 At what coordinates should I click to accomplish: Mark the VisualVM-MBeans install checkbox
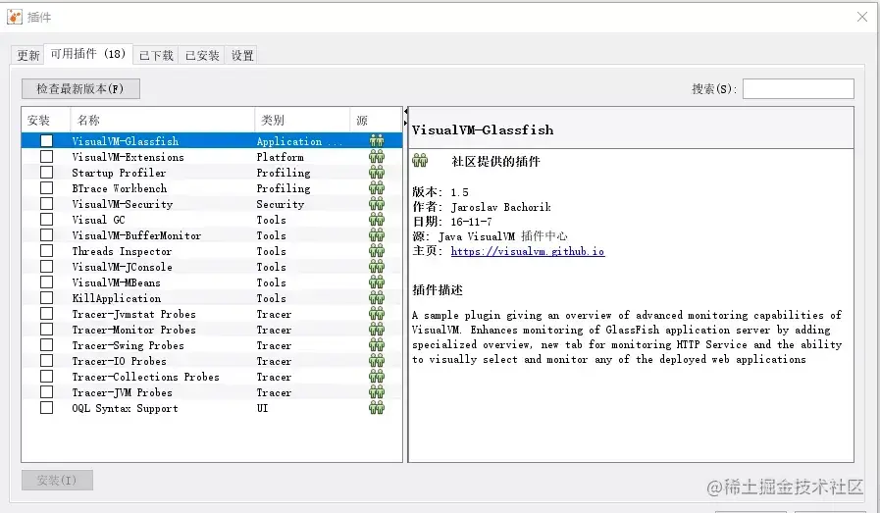[x=46, y=282]
